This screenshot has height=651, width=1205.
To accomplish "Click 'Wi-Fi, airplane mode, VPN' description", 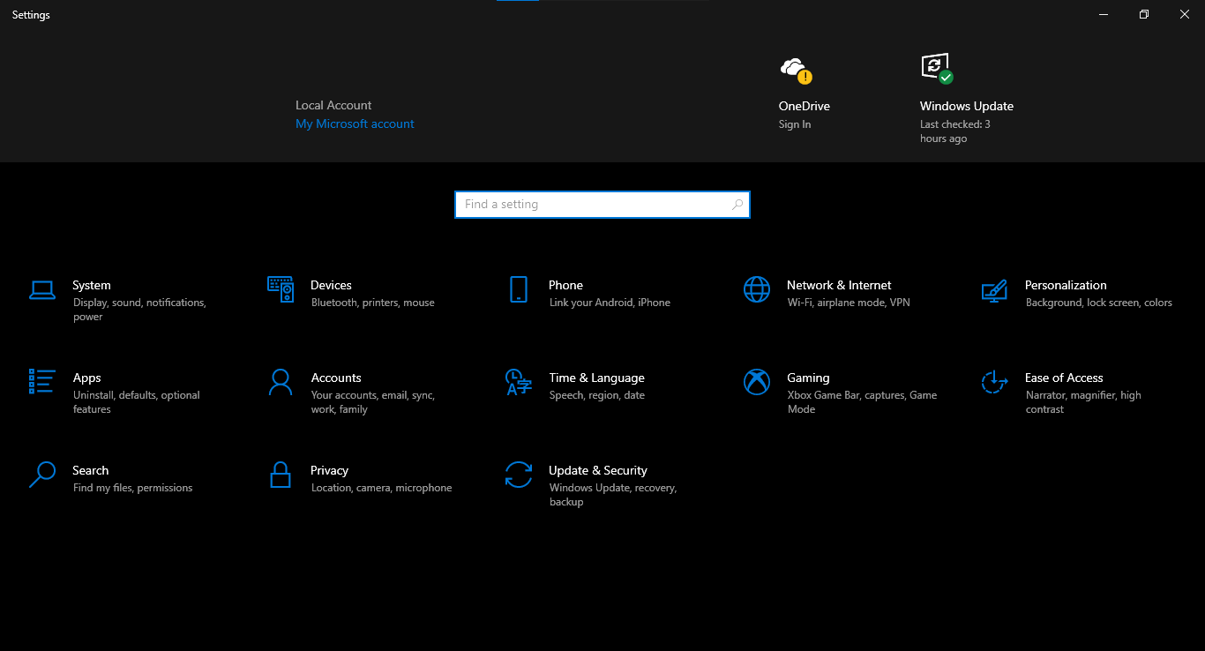I will point(849,303).
